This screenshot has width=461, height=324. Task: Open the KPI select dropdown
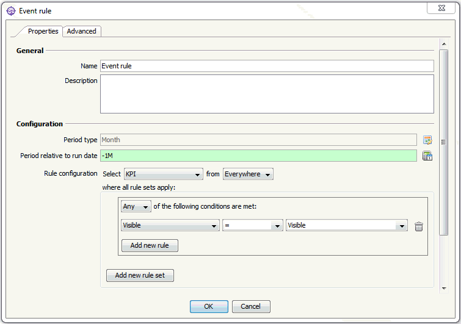point(164,174)
